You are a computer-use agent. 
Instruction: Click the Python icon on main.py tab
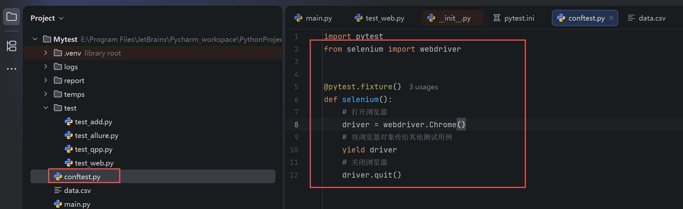tap(298, 18)
